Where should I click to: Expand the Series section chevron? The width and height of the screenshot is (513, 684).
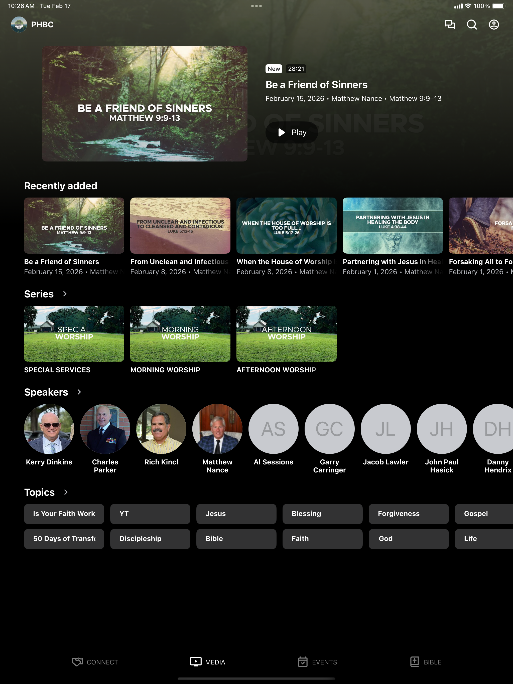[65, 294]
